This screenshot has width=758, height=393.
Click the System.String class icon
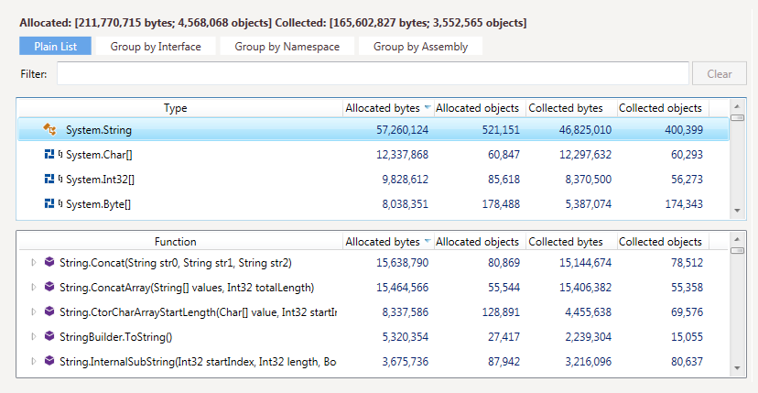click(x=51, y=131)
